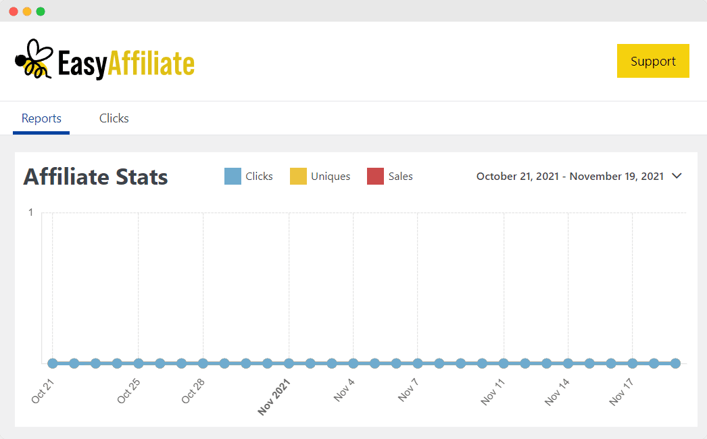This screenshot has width=707, height=439.
Task: Expand the date range chevron arrow
Action: point(677,177)
